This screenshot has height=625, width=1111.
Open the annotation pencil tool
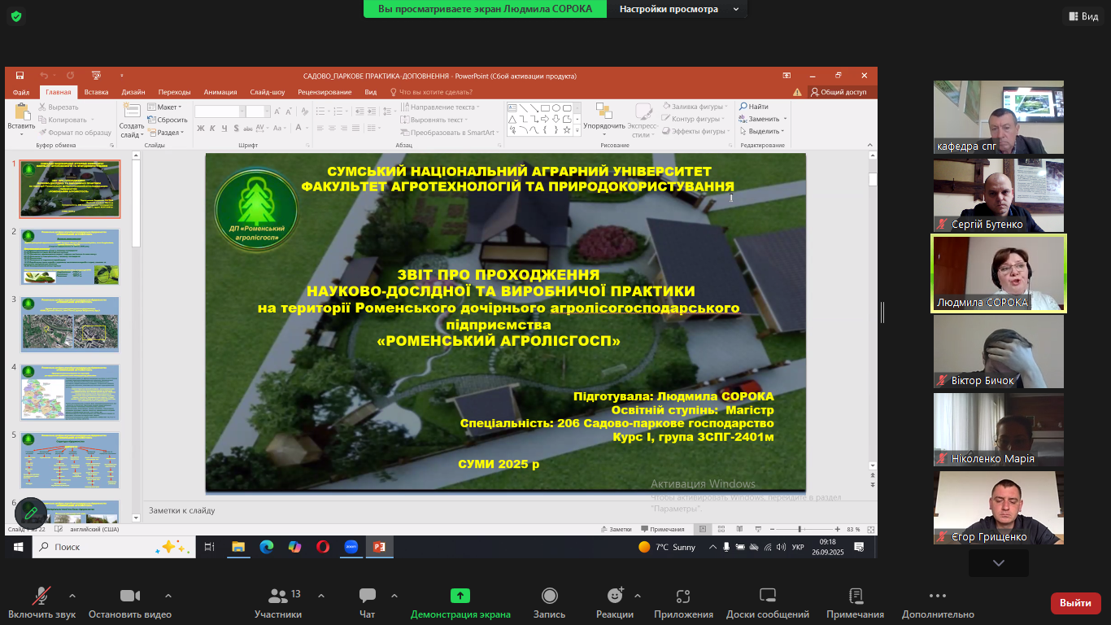coord(31,513)
